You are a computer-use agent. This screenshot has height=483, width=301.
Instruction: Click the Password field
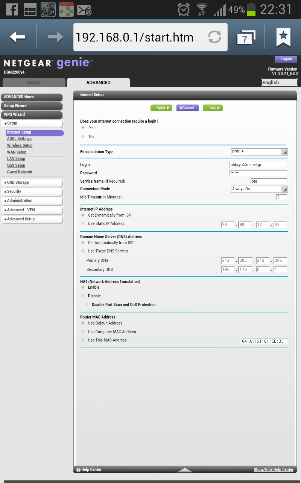(258, 173)
